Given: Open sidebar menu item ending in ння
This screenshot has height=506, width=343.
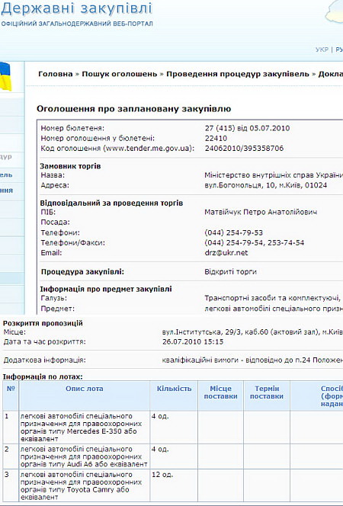Looking at the screenshot, I should [6, 191].
